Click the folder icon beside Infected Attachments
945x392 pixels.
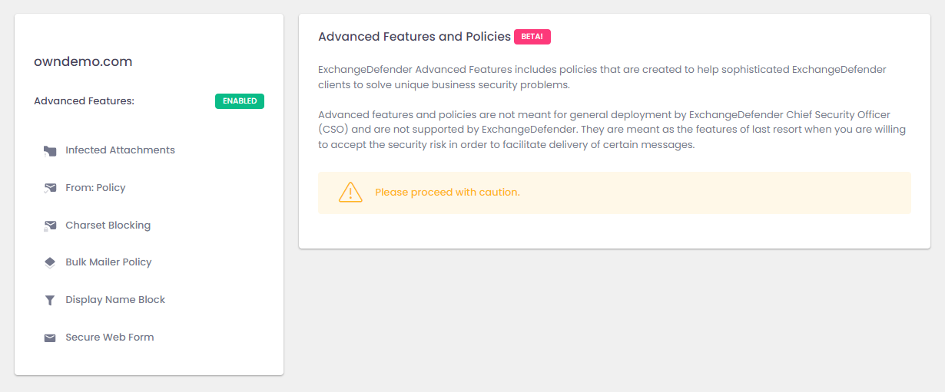[x=50, y=151]
